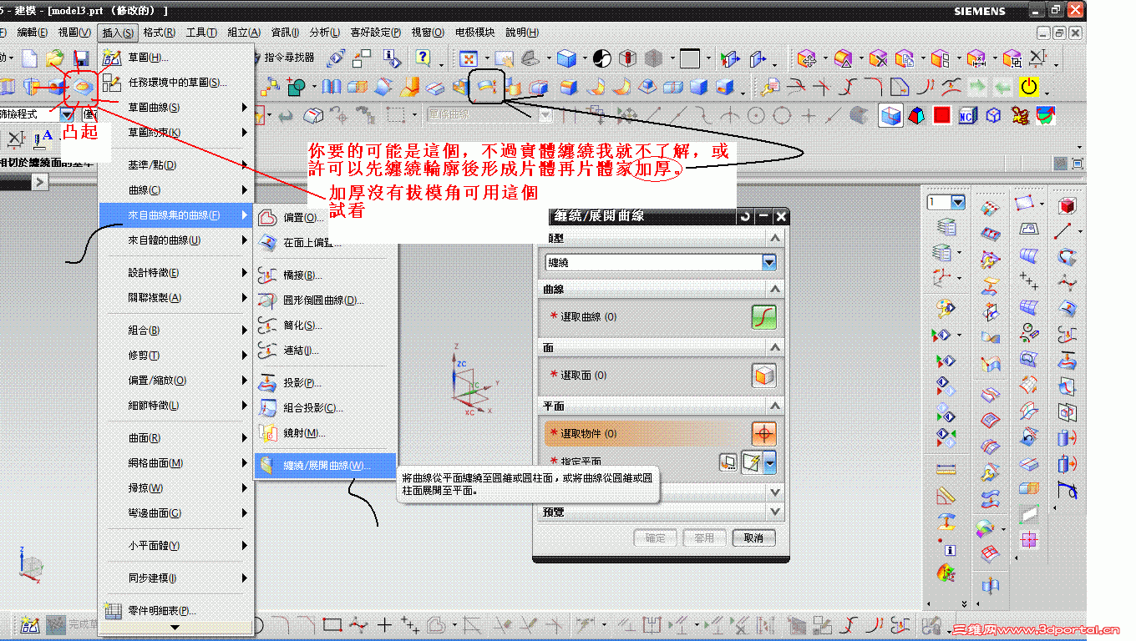The height and width of the screenshot is (641, 1136).
Task: Toggle the intersection snap point
Action: [x=728, y=115]
